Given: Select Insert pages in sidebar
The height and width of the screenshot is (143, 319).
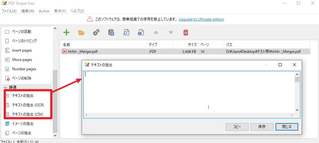Looking at the screenshot, I should click(22, 50).
